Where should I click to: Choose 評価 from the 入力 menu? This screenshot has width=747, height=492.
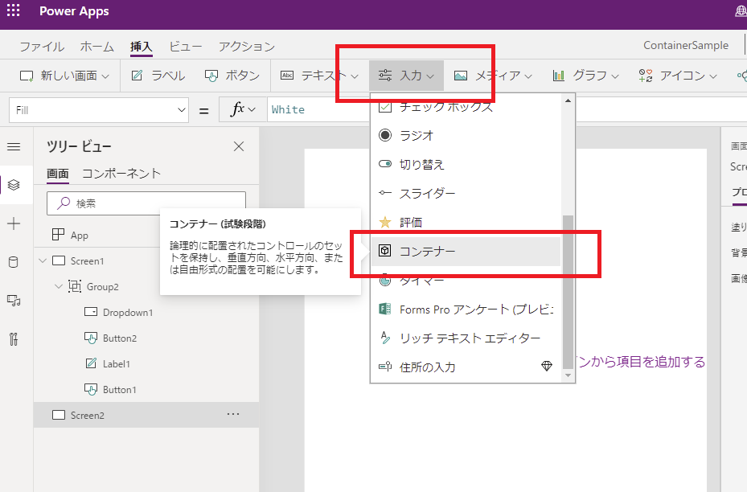point(466,222)
